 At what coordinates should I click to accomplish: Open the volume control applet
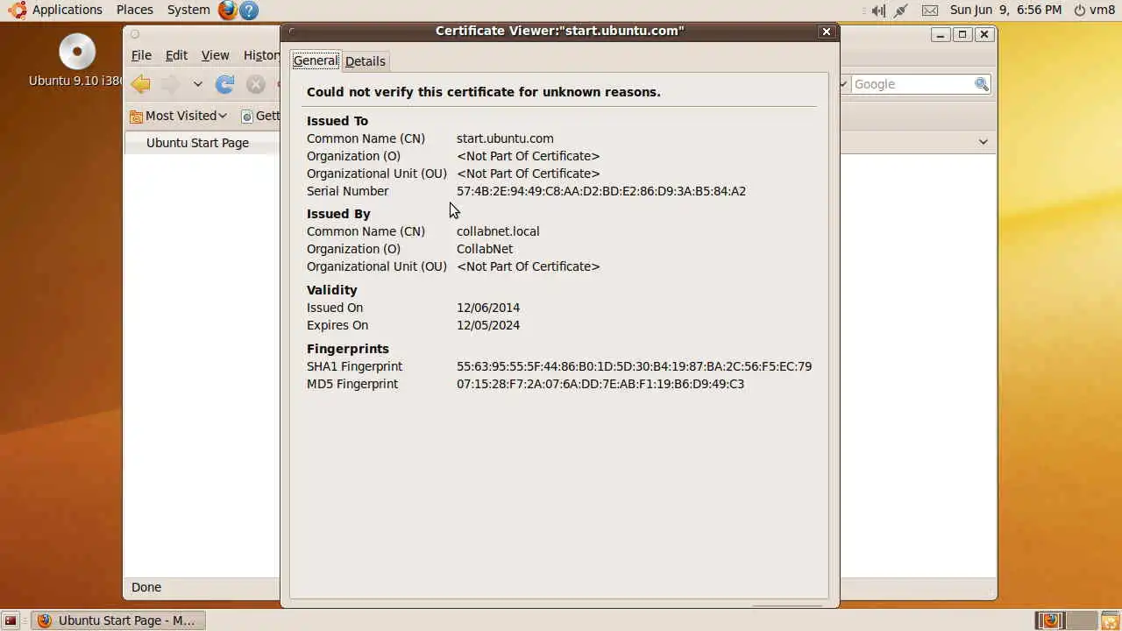pyautogui.click(x=877, y=11)
